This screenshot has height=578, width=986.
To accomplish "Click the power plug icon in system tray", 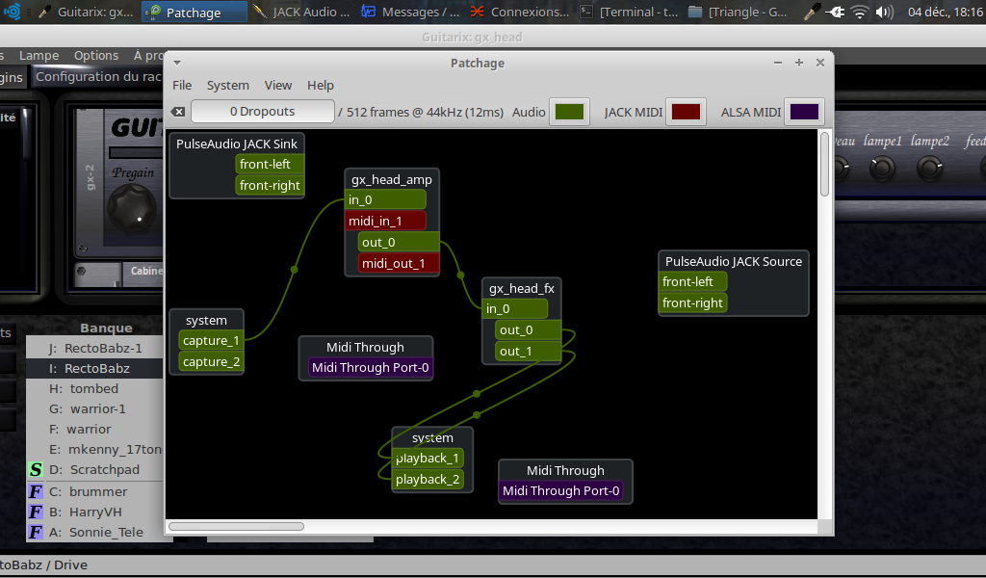I will click(x=835, y=12).
